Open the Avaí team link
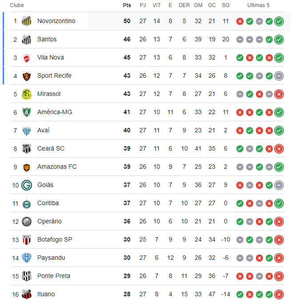 (44, 130)
